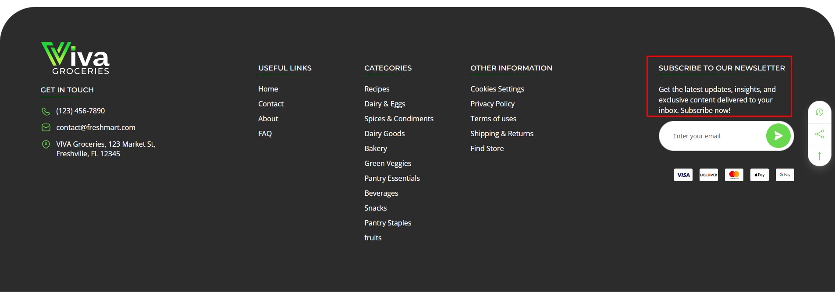Click the Mastercard payment badge
Image resolution: width=835 pixels, height=292 pixels.
point(734,175)
